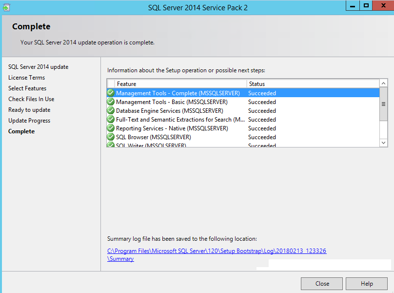Click green check icon beside Management Tools - Basic
The image size is (394, 293).
pyautogui.click(x=111, y=102)
